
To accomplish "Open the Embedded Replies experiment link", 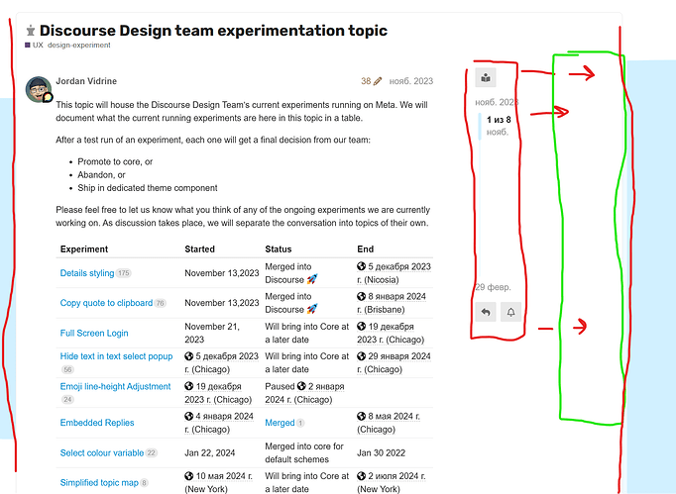I will click(x=97, y=423).
